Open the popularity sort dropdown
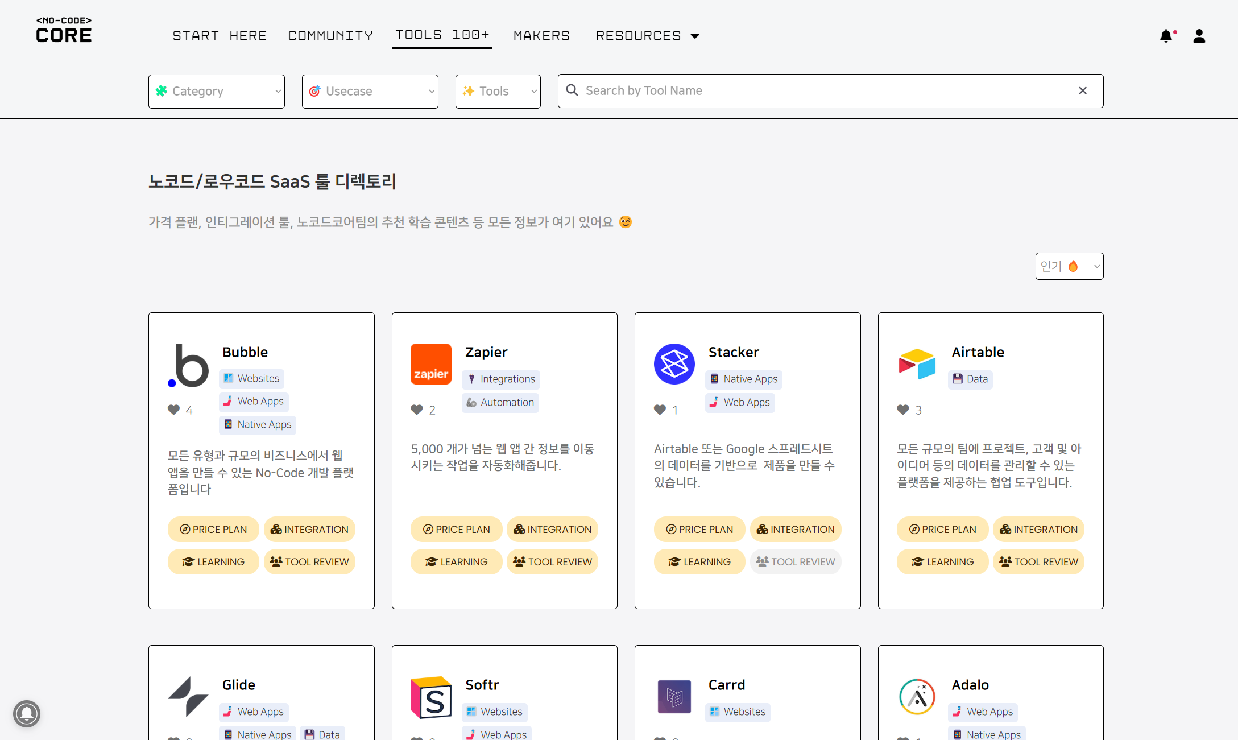 [x=1069, y=266]
